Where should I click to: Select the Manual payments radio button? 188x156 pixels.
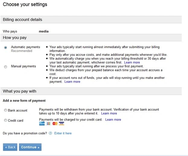coord(5,67)
